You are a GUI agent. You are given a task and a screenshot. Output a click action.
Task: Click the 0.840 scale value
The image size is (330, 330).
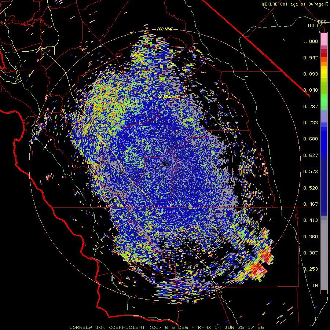point(311,90)
